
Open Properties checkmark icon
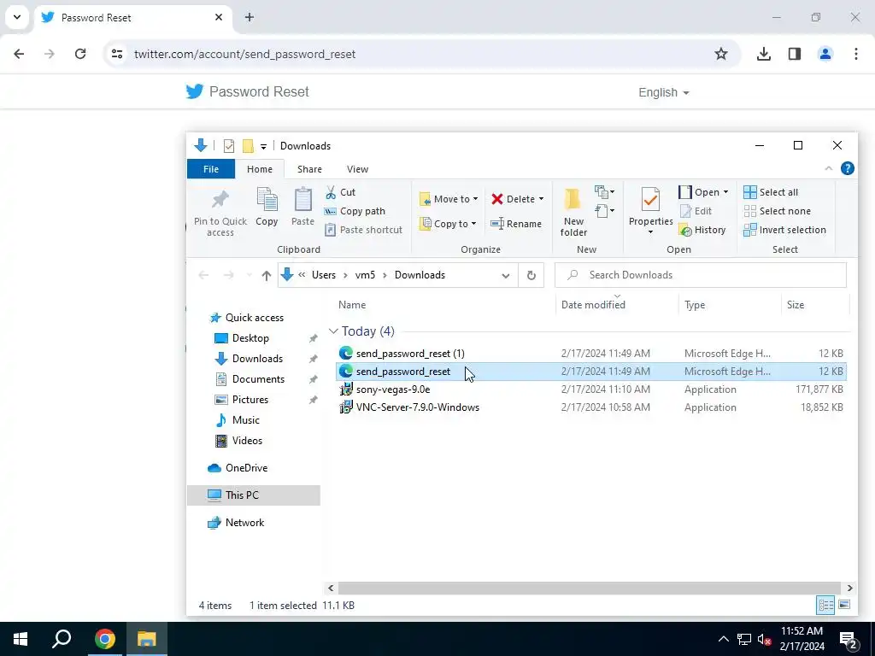650,200
